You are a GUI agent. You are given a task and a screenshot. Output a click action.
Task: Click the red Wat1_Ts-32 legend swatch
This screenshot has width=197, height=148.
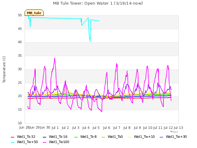click(x=13, y=137)
